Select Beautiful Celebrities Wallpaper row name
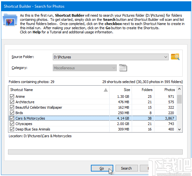 click(39, 107)
